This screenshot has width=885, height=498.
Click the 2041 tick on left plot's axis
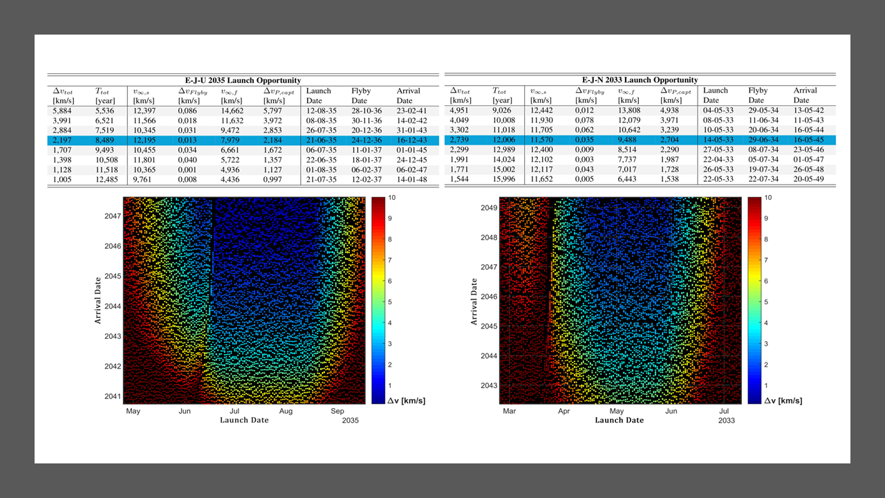point(113,396)
